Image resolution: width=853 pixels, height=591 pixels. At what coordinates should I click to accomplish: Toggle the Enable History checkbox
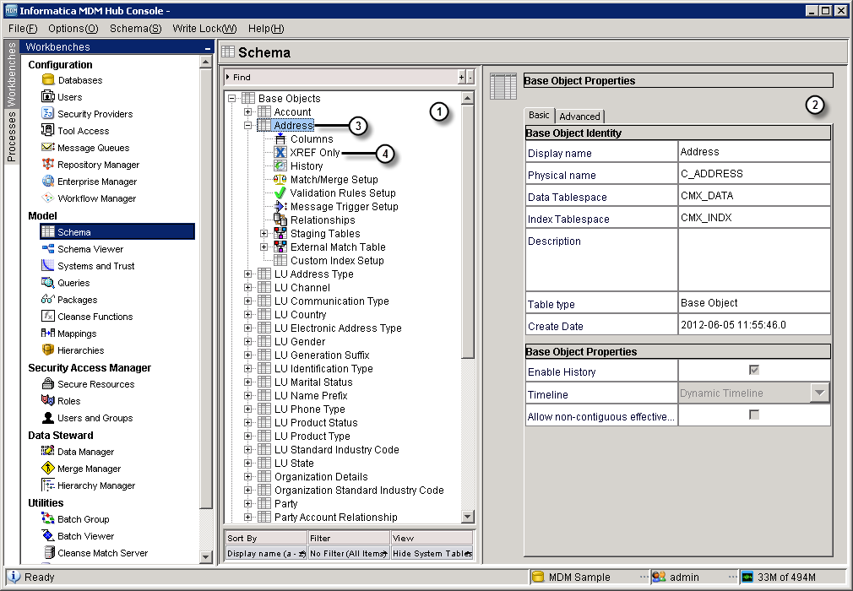[x=754, y=371]
